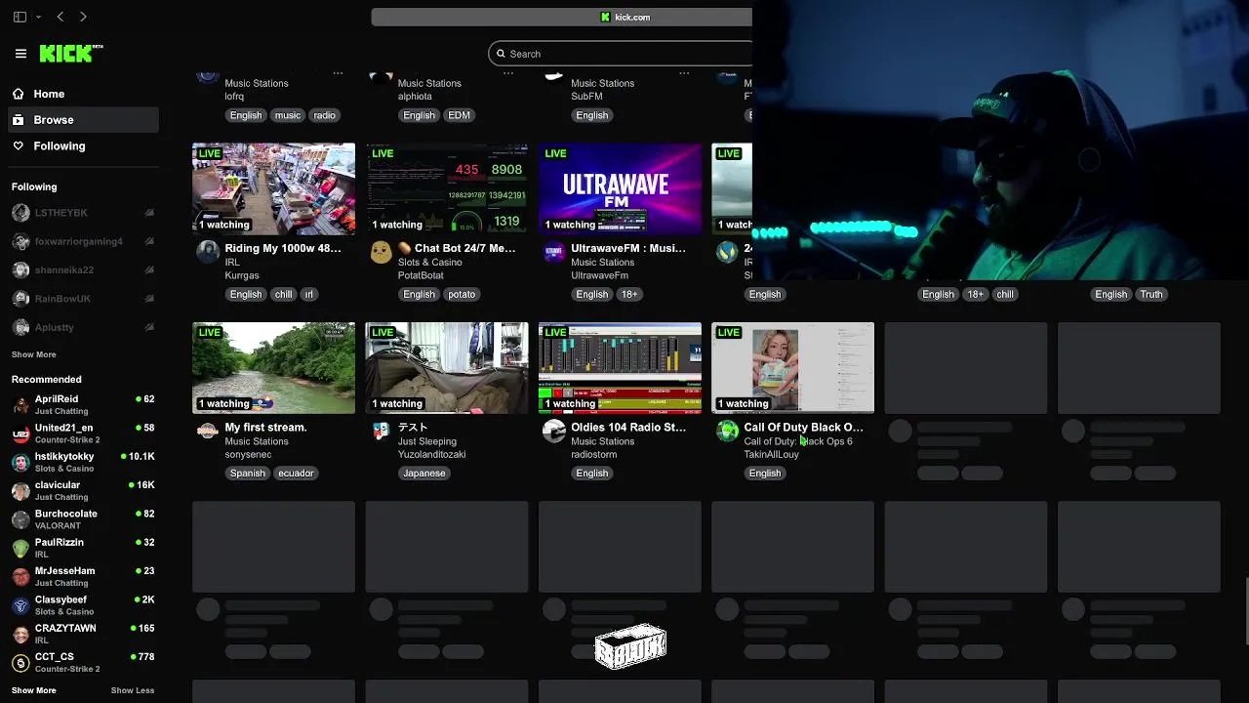Open recommended channel clavicular

pyautogui.click(x=83, y=490)
